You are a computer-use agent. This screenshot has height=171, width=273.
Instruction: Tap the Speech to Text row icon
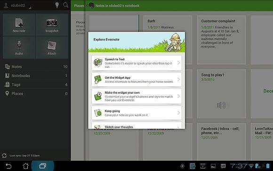[98, 63]
